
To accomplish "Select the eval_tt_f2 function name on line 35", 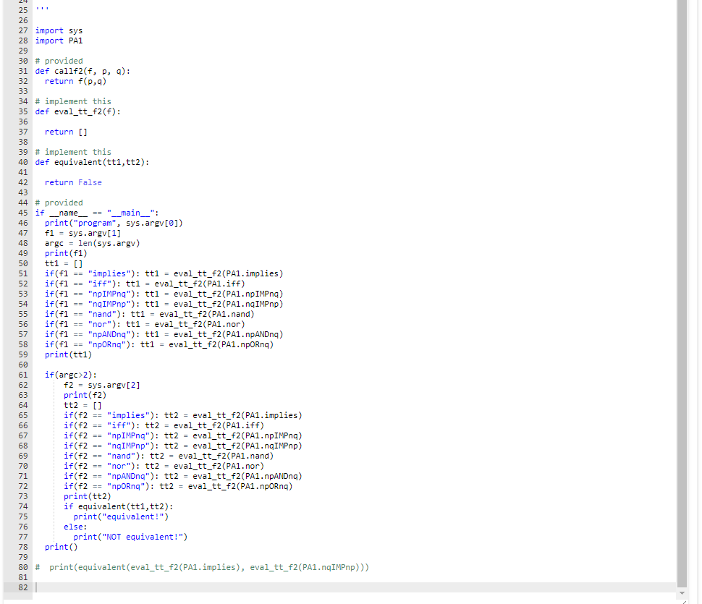I will coord(80,111).
